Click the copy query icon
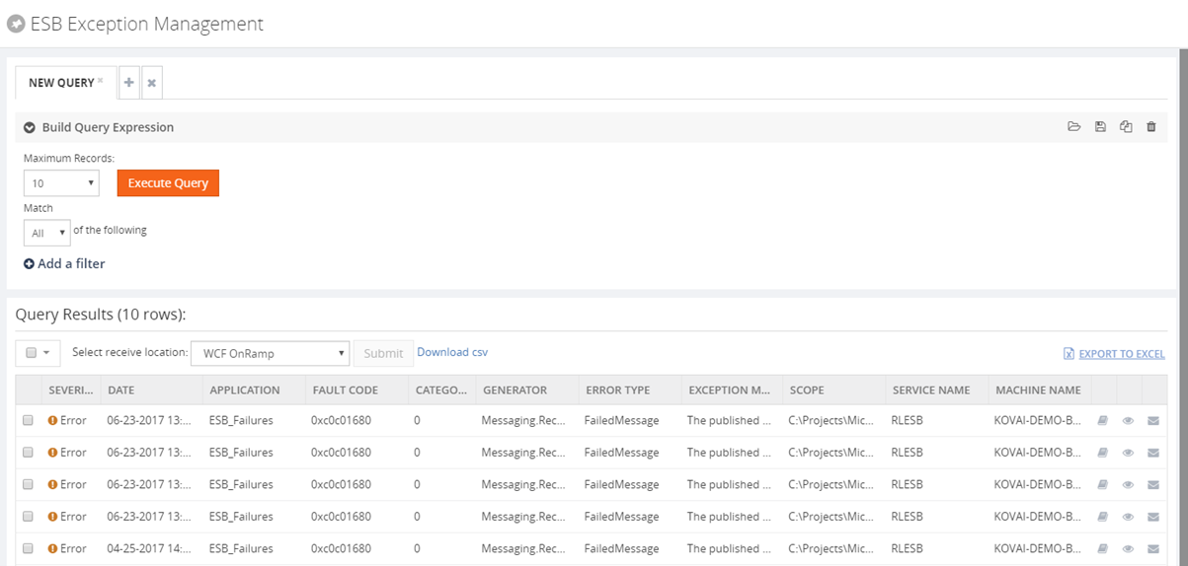Viewport: 1188px width, 566px height. pyautogui.click(x=1126, y=127)
